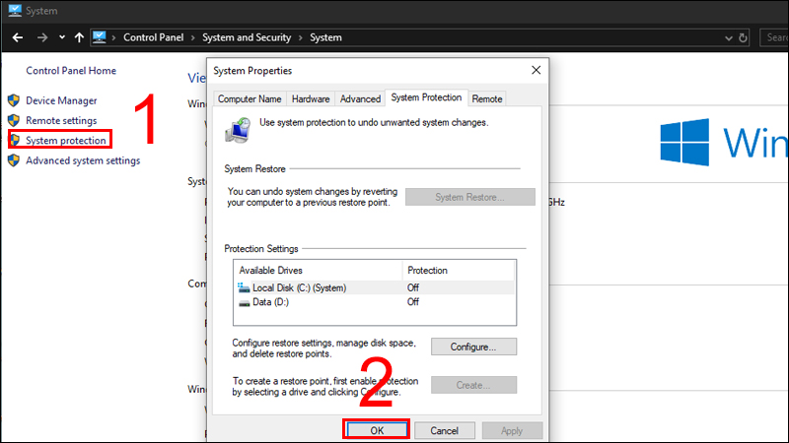Click the Device Manager shield icon

coord(14,100)
